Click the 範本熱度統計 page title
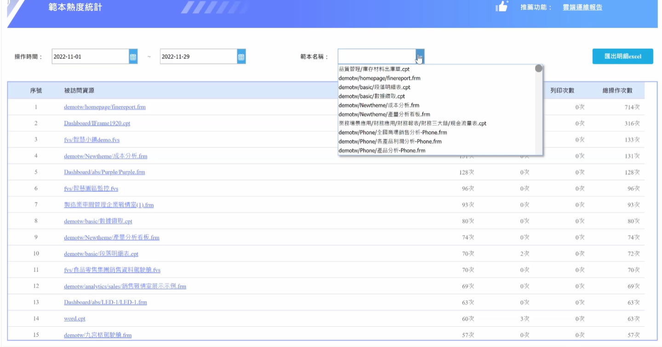The image size is (662, 347). click(75, 7)
